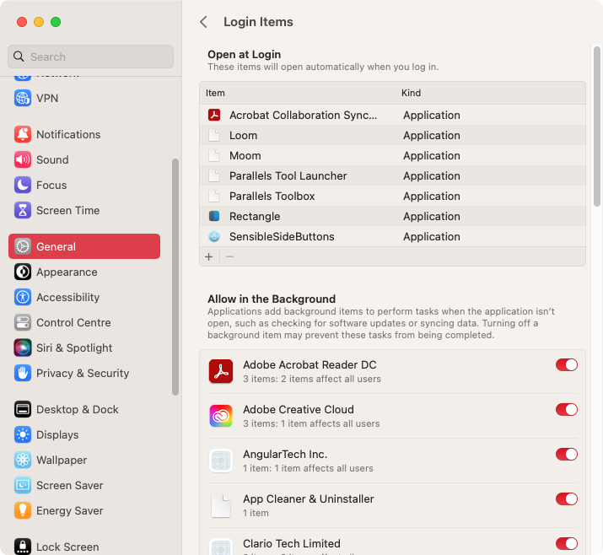
Task: Click the Adobe Acrobat Reader DC icon
Action: pos(221,371)
